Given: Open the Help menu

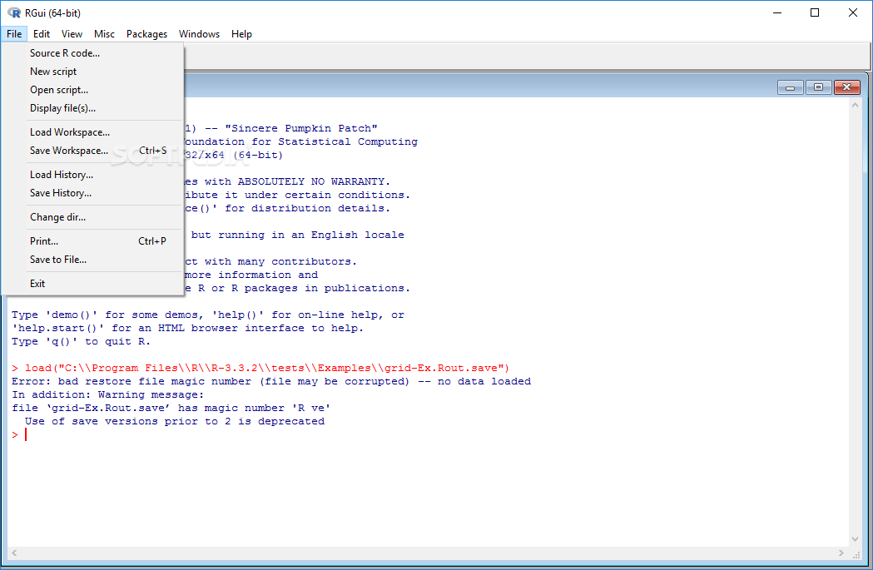Looking at the screenshot, I should 241,34.
